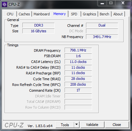Click DRAM Frequency 798.1 MHz value
Screen dimensions: 132x131
click(x=78, y=50)
